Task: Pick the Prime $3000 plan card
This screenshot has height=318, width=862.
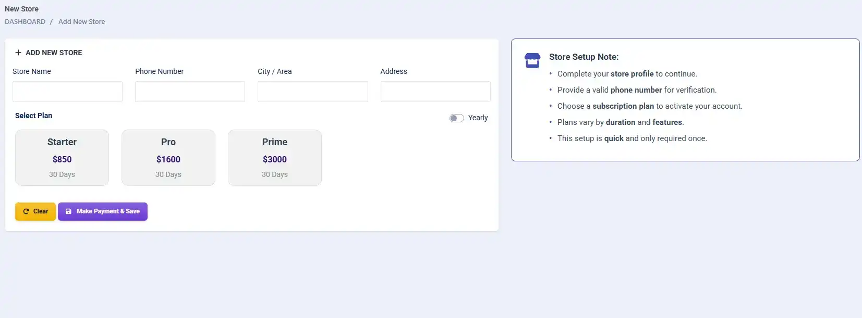Action: click(x=275, y=158)
